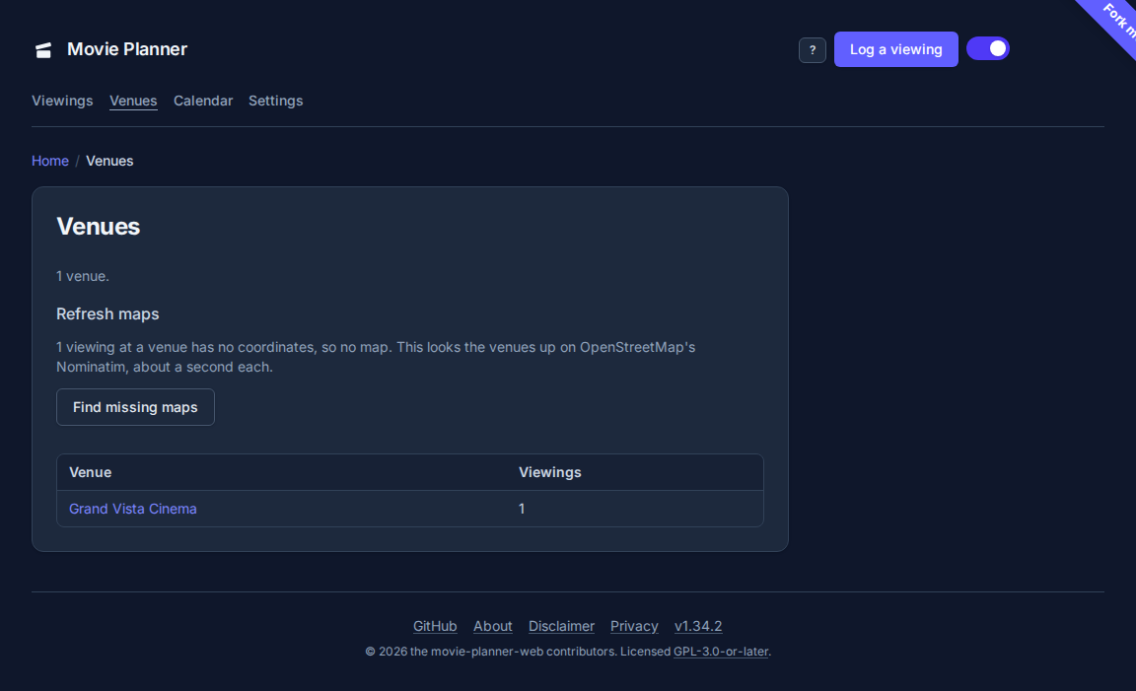Click the v1.34.2 version link
Screen dimensions: 1136x691
(x=698, y=626)
